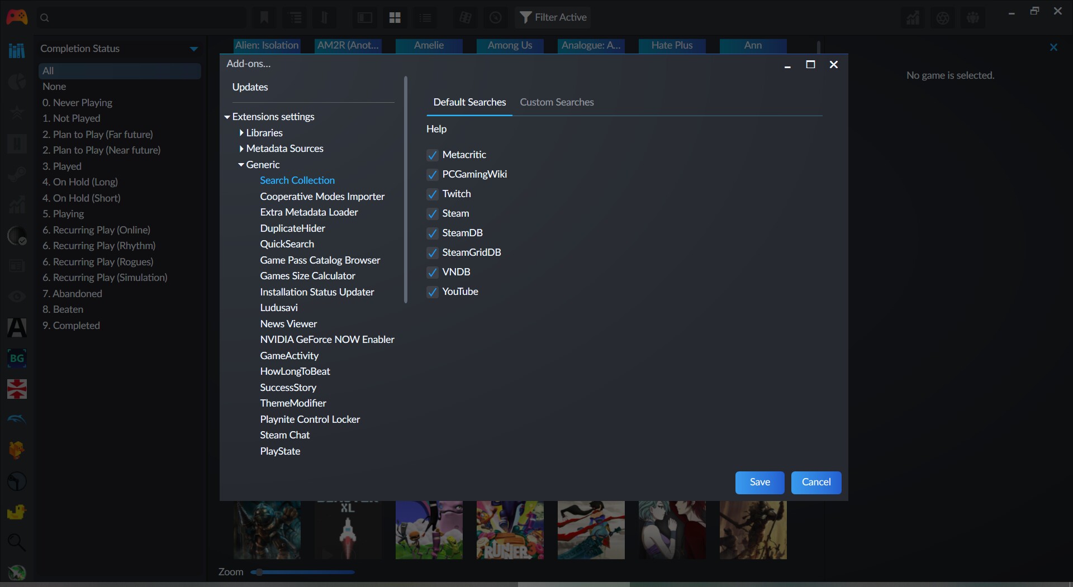
Task: Disable the SteamGridDB checkbox
Action: pyautogui.click(x=432, y=253)
